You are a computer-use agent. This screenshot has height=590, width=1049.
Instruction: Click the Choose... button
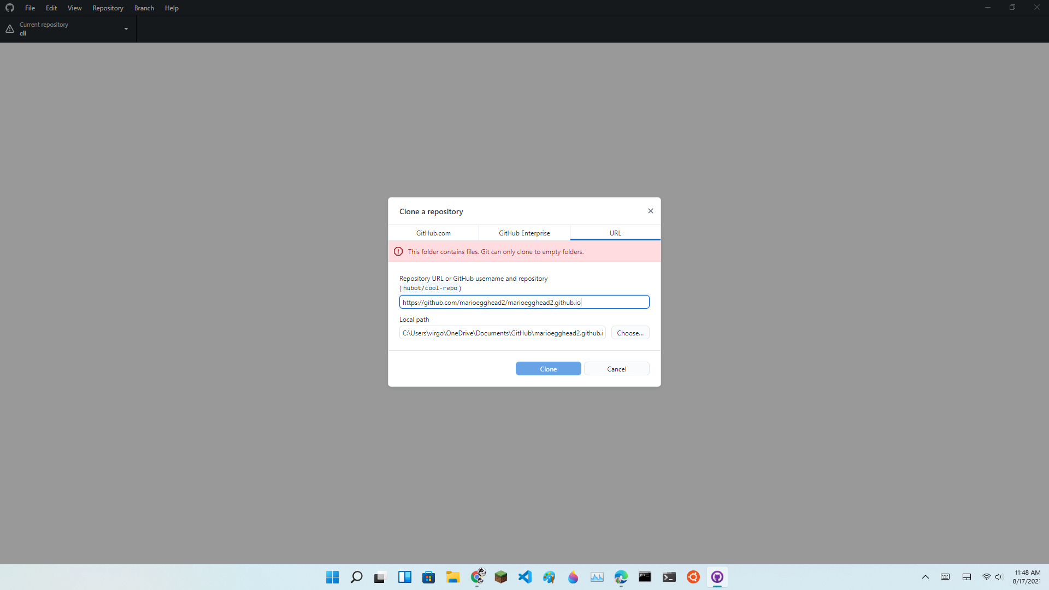(630, 333)
